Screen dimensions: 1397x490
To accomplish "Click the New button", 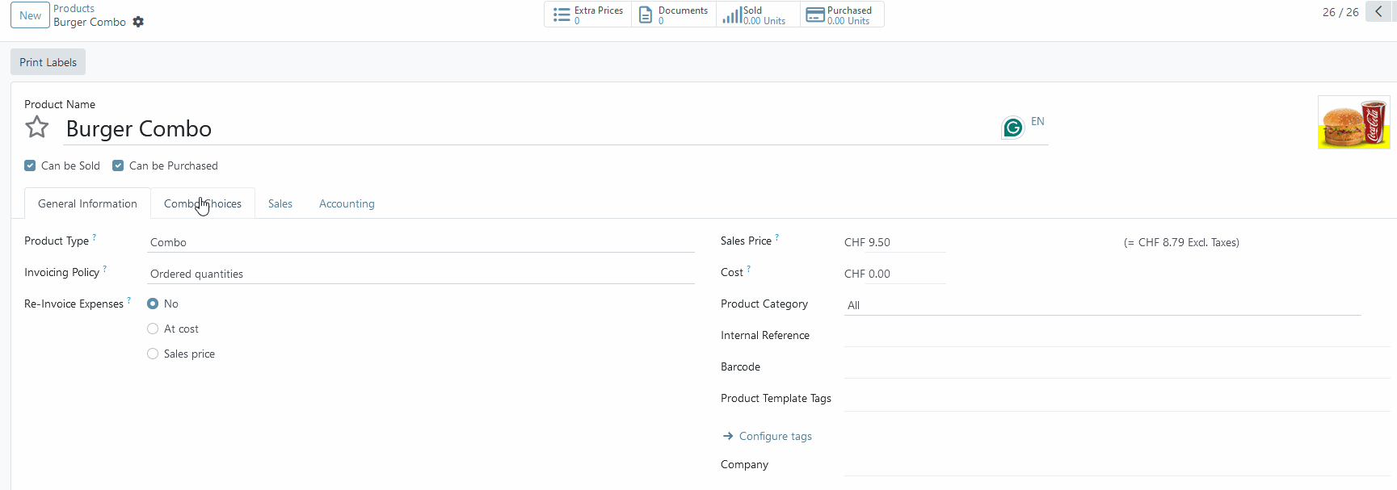I will point(30,15).
